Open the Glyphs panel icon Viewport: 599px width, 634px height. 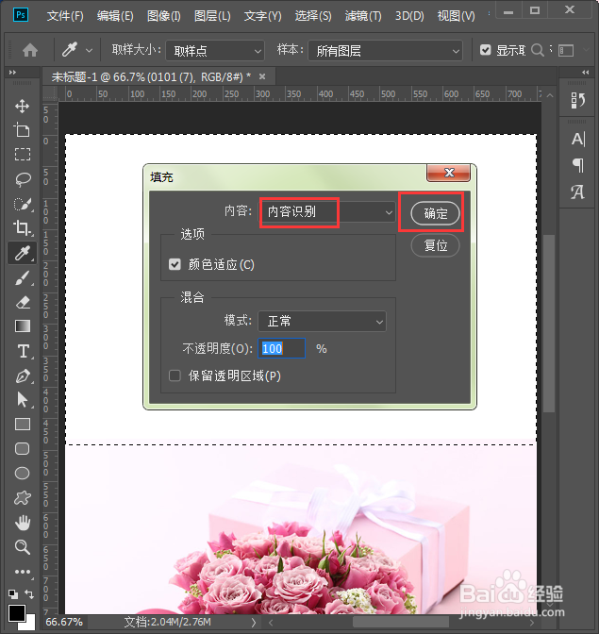[578, 192]
